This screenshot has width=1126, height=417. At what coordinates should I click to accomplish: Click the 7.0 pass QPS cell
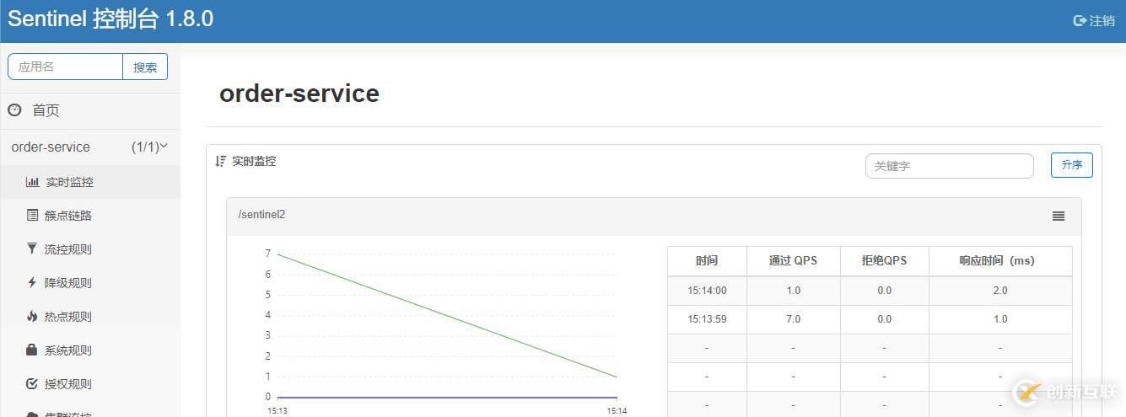click(793, 319)
